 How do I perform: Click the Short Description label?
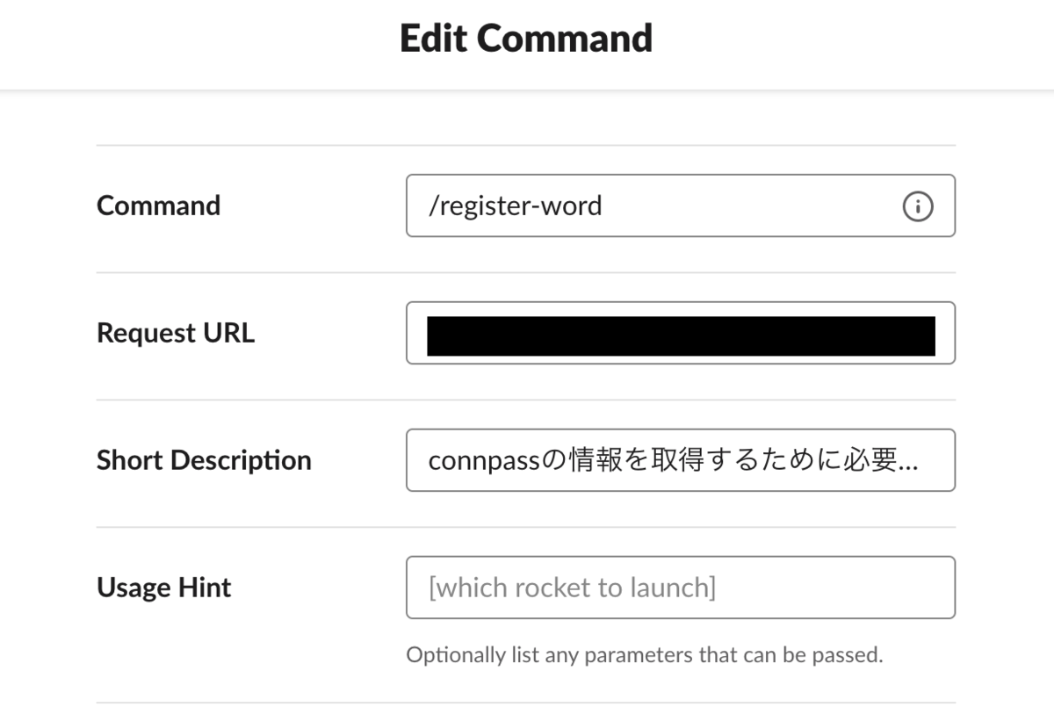pos(204,460)
